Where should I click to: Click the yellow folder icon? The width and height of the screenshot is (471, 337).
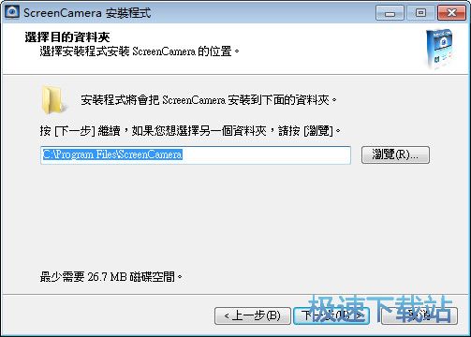click(53, 99)
